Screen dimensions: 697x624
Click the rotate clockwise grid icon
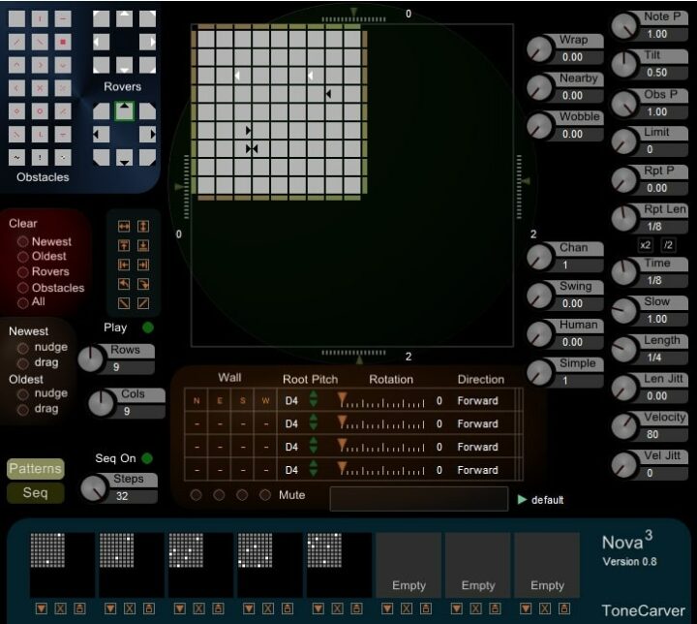click(143, 284)
